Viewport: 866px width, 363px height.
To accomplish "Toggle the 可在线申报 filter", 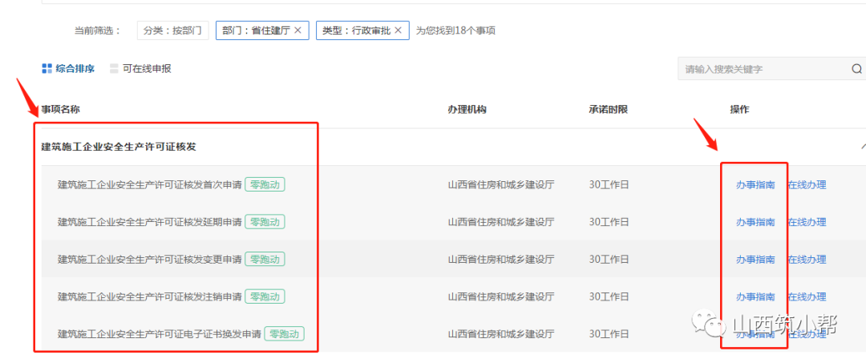I will [x=141, y=69].
